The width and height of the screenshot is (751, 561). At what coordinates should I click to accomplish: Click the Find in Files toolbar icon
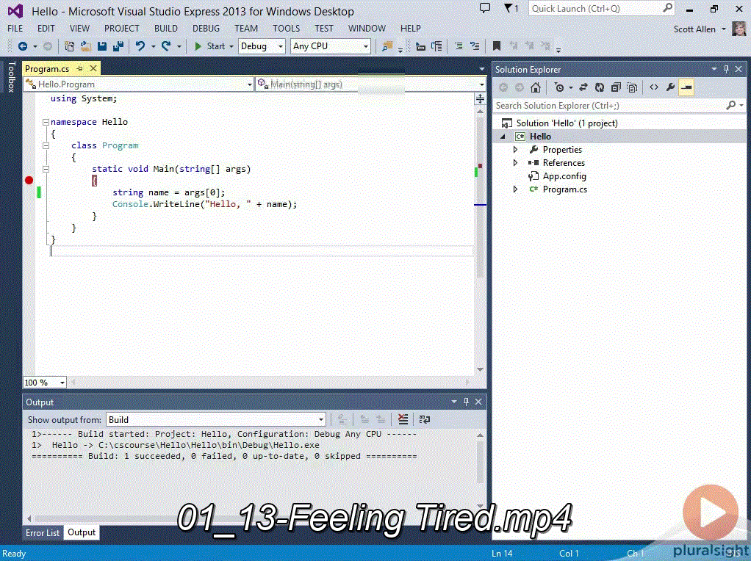click(x=387, y=46)
